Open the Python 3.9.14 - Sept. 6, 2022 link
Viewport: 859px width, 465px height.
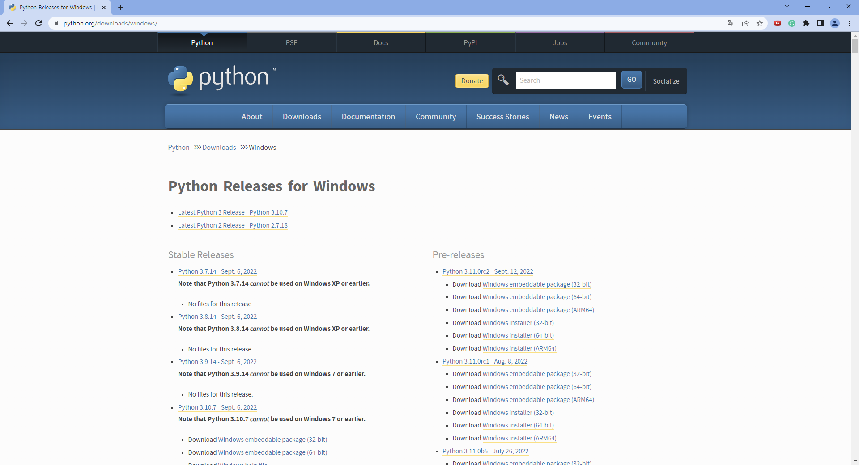(x=217, y=362)
